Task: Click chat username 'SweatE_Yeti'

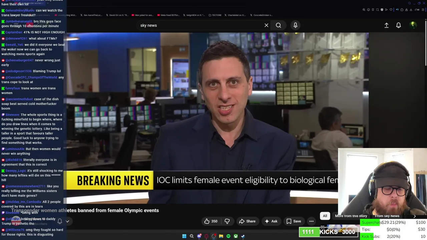Action: pyautogui.click(x=14, y=45)
